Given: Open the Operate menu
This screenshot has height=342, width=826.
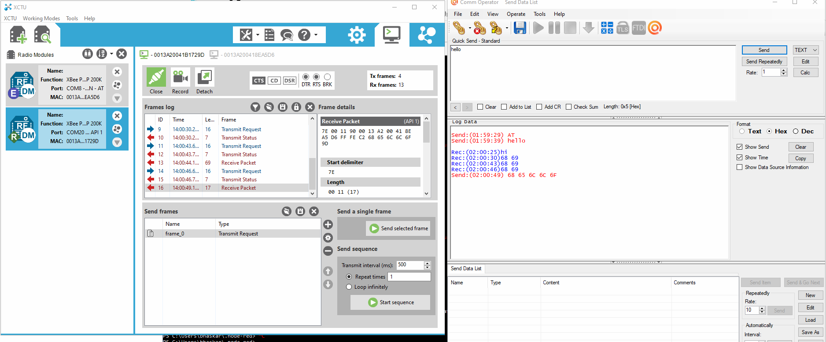Looking at the screenshot, I should (516, 14).
